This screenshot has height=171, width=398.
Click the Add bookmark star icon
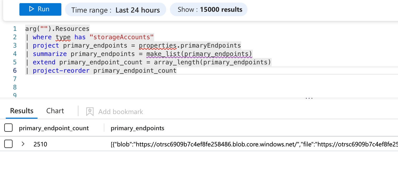(x=90, y=112)
